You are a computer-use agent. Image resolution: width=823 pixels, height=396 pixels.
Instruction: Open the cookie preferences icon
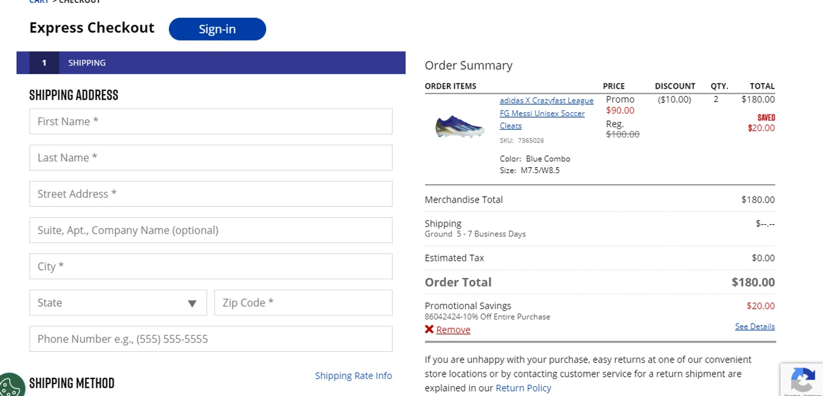coord(11,385)
